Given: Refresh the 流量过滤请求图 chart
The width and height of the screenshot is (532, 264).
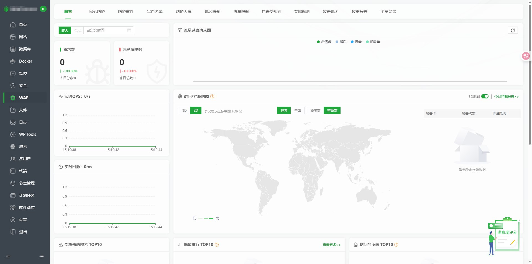Looking at the screenshot, I should tap(513, 30).
